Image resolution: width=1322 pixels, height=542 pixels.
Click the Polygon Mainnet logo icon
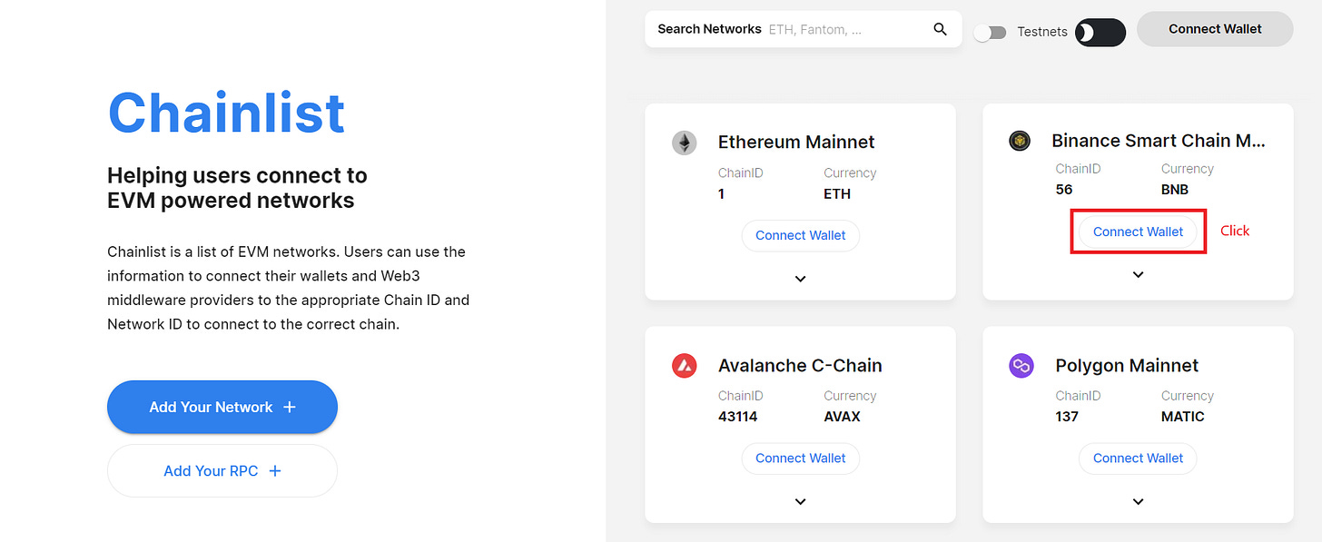coord(1021,366)
